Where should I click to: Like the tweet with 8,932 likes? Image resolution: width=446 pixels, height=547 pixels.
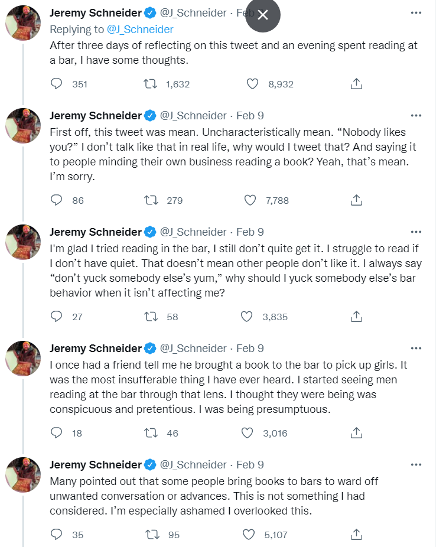point(252,84)
